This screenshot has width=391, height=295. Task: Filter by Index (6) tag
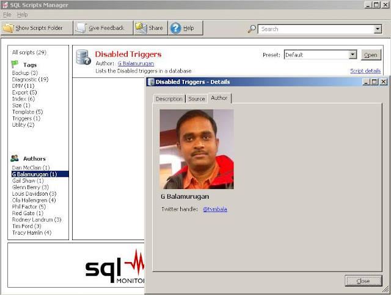pyautogui.click(x=23, y=99)
